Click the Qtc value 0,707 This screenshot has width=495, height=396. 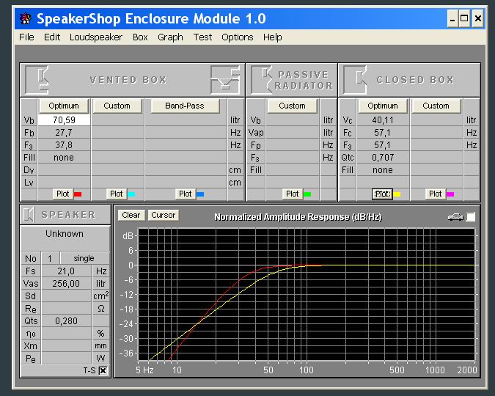[383, 157]
